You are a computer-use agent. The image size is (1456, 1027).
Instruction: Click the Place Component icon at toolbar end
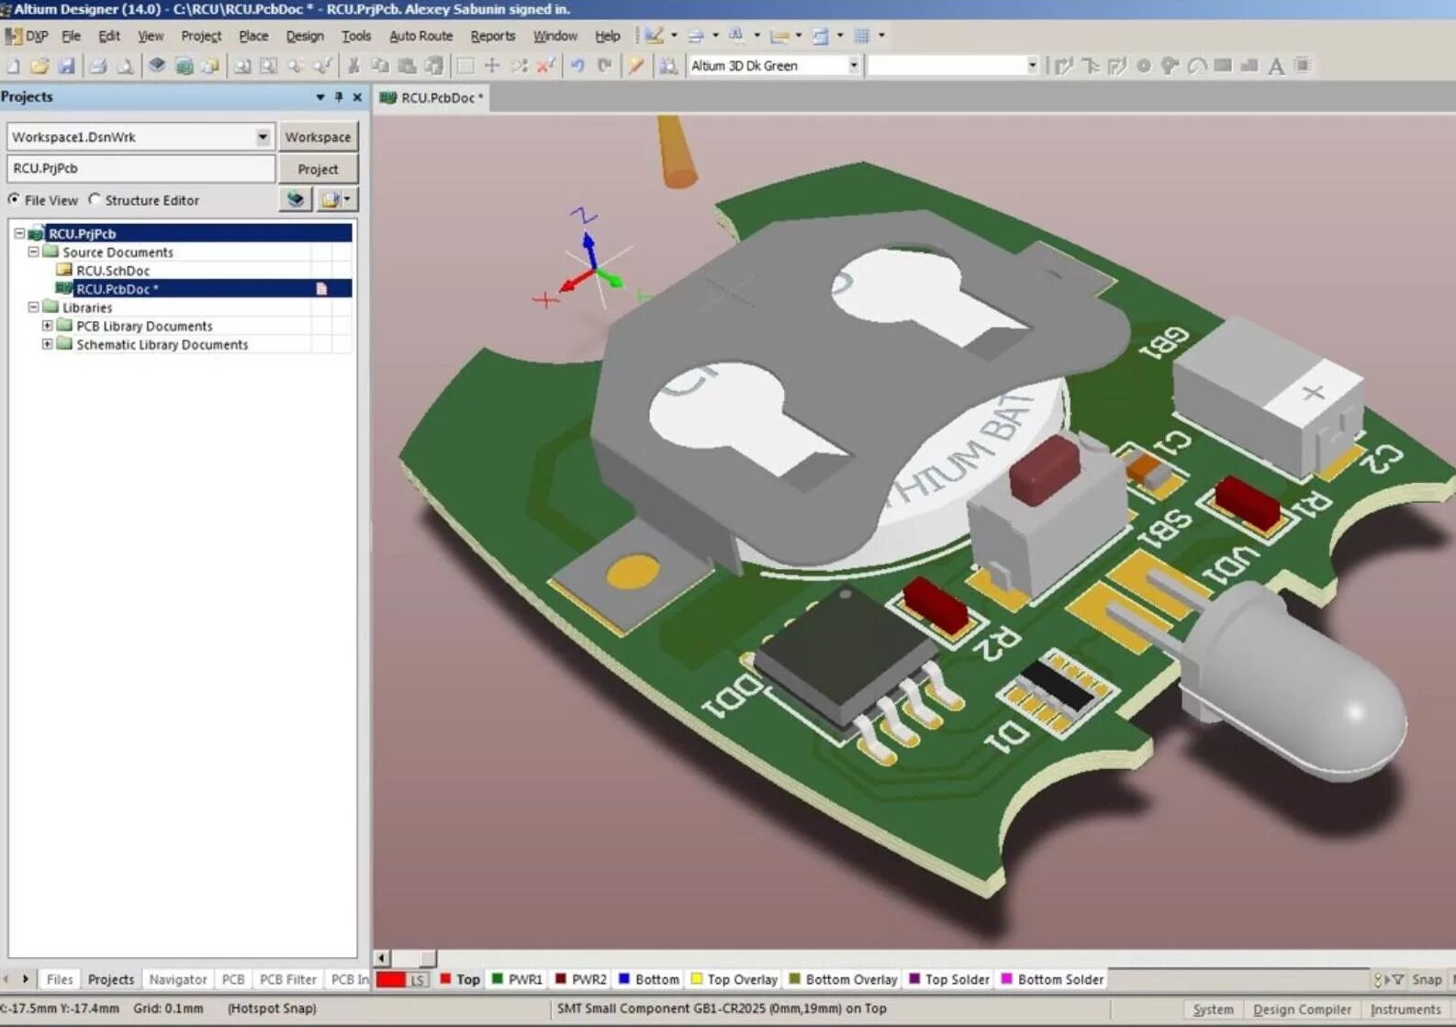click(x=1302, y=65)
